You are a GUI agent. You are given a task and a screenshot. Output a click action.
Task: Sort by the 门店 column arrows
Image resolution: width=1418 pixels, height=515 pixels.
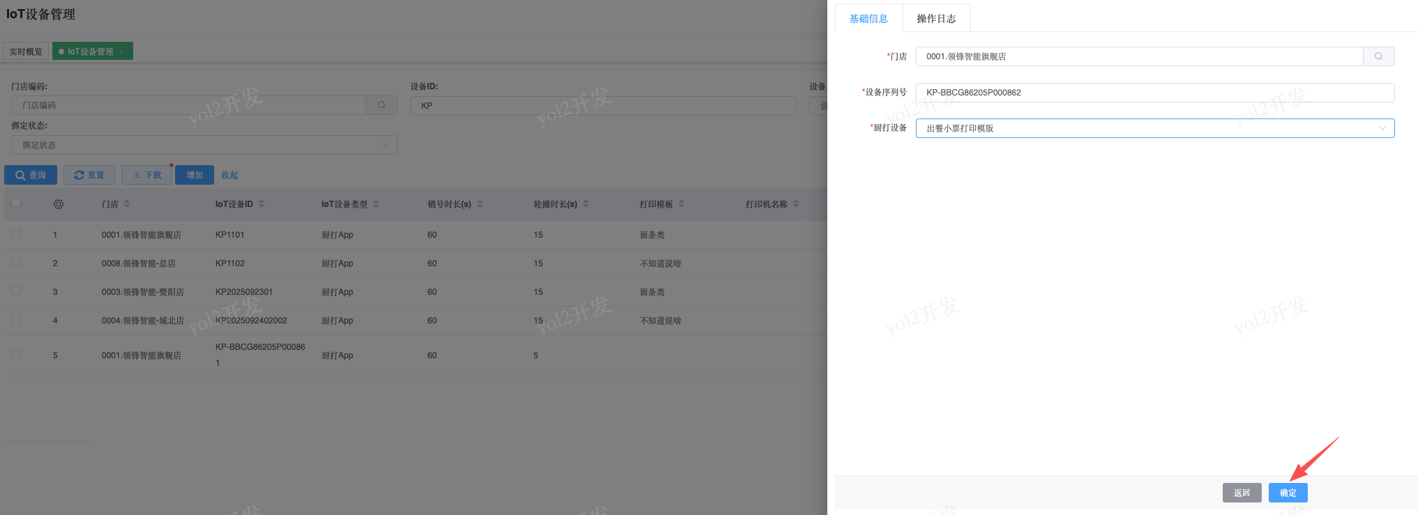(127, 204)
